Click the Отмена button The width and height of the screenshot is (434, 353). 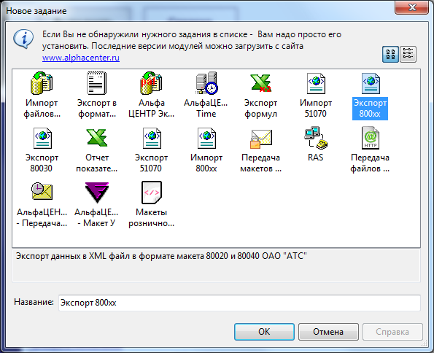coord(328,332)
